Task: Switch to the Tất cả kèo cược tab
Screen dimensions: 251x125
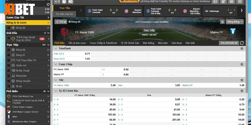Action: [77, 43]
